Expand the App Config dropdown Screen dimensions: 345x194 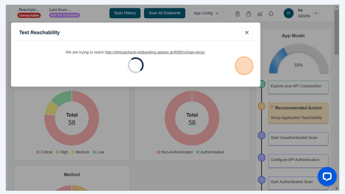click(x=206, y=13)
